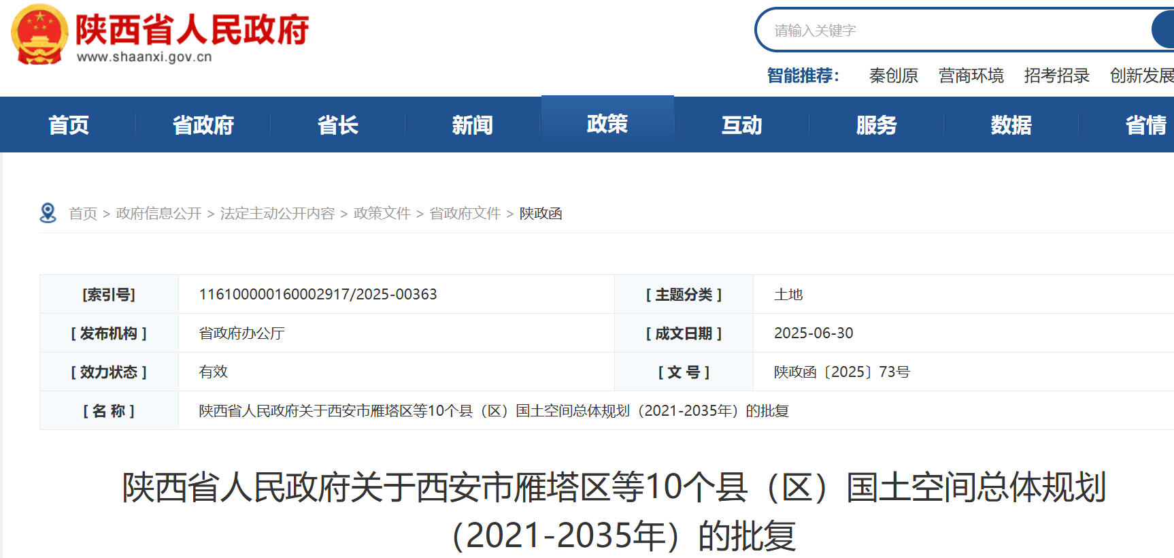Viewport: 1174px width, 558px height.
Task: Click the date value 2025-06-30
Action: 814,333
